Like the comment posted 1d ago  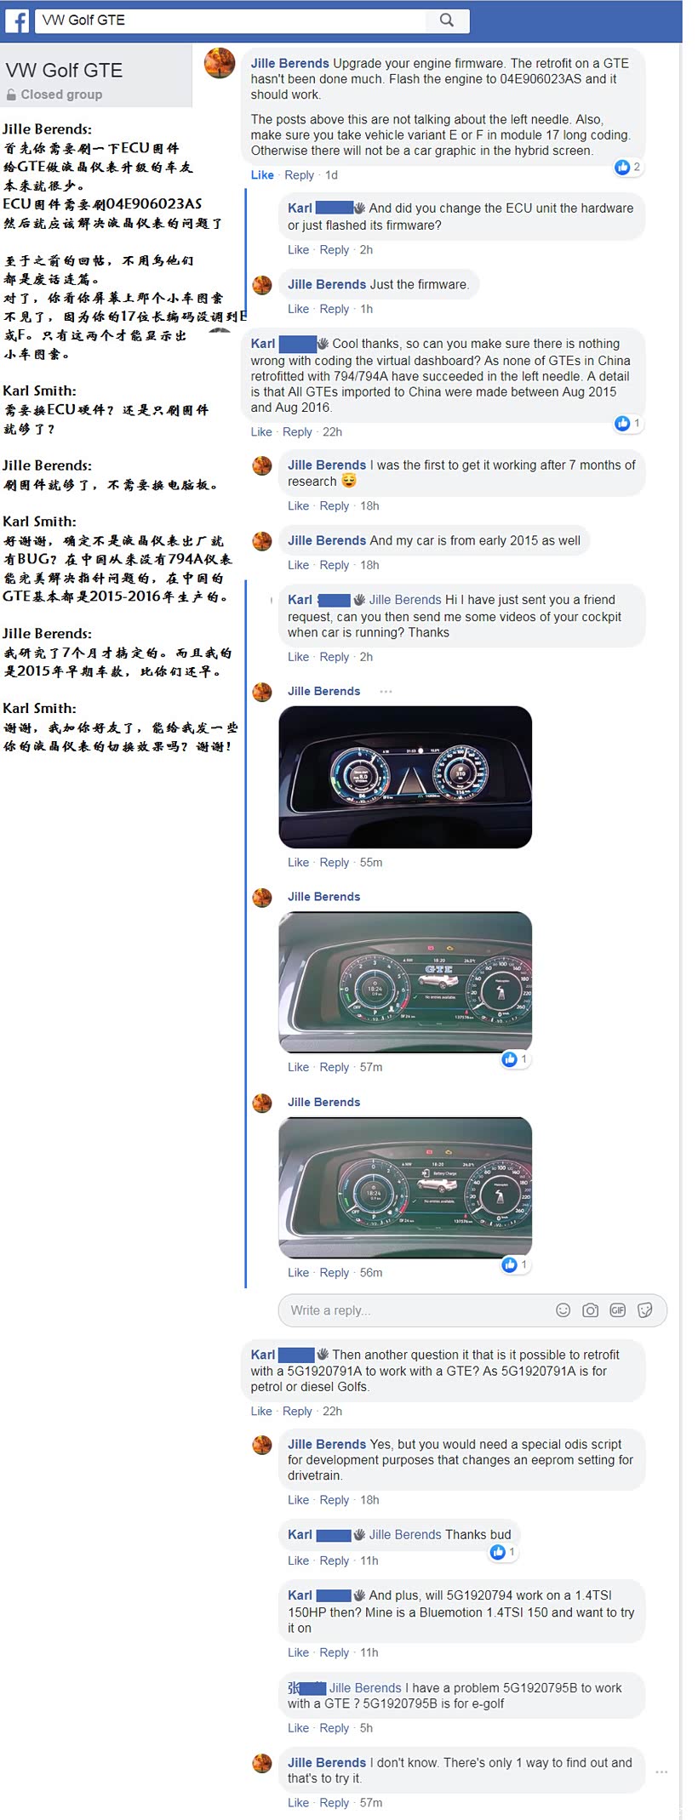coord(262,174)
